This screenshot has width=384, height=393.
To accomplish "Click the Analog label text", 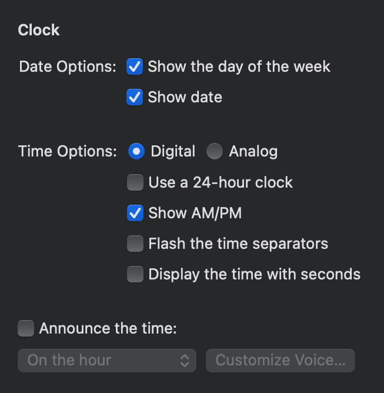I will coord(253,152).
